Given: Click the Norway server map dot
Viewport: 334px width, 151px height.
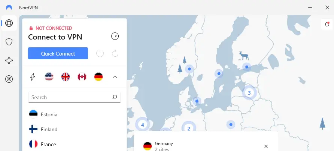Looking at the screenshot, I should (189, 69).
